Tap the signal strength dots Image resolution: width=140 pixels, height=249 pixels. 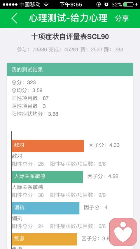tap(10, 4)
